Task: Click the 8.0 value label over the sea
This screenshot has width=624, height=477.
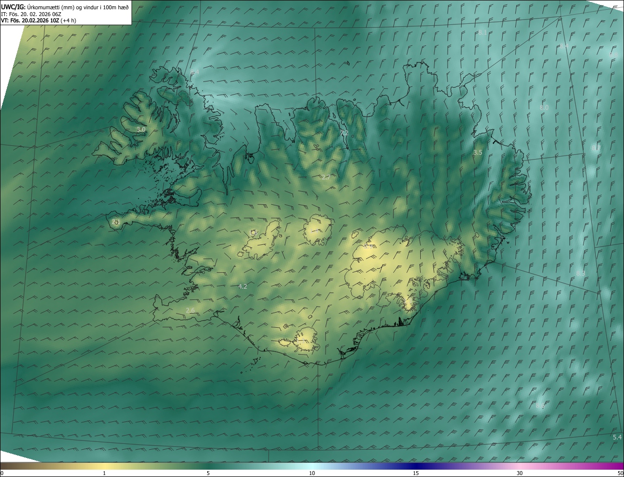Action: point(544,107)
